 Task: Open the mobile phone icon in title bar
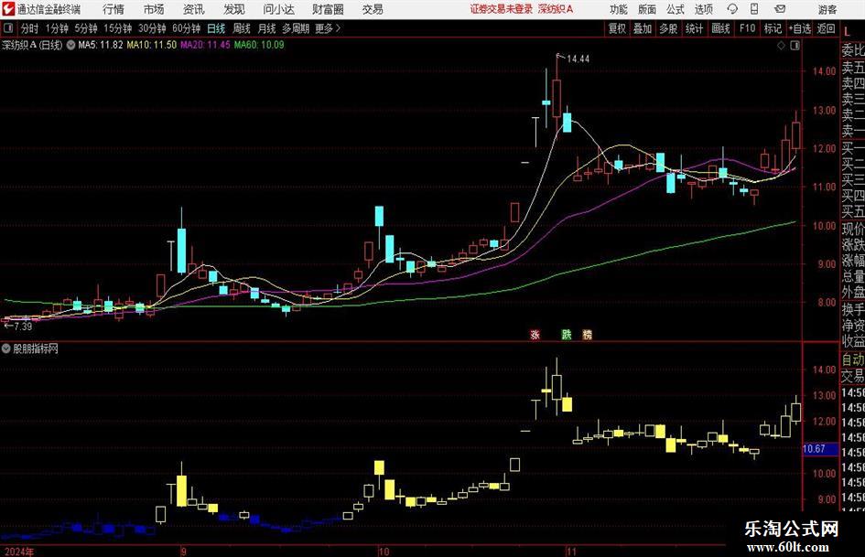[x=754, y=9]
